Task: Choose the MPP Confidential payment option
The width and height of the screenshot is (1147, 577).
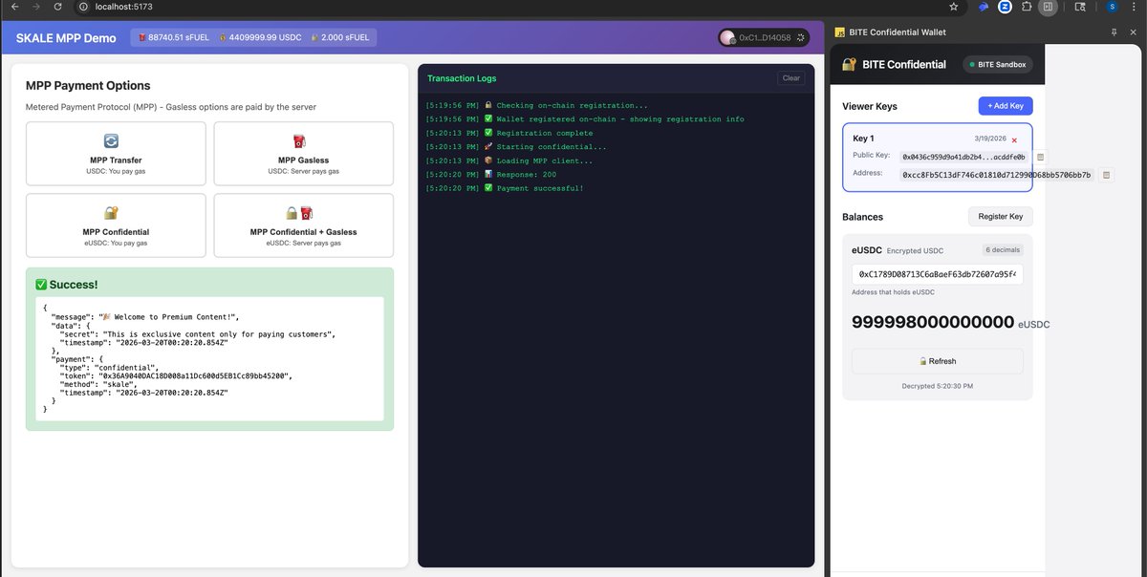Action: [x=116, y=225]
